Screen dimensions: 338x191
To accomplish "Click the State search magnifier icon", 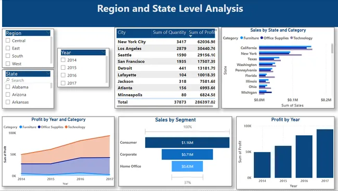I will (8, 80).
